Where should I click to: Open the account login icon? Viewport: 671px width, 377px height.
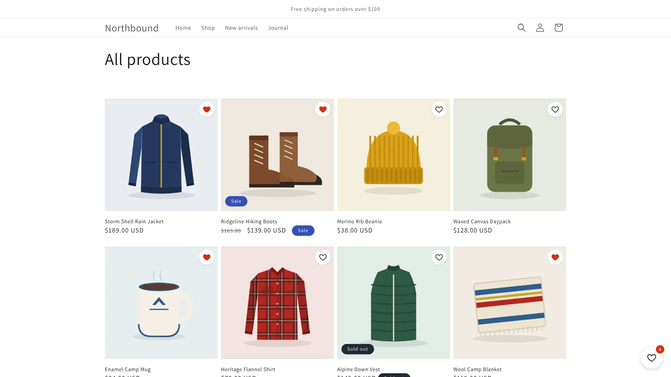click(x=540, y=28)
